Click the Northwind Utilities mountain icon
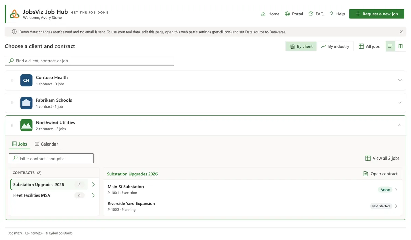The image size is (411, 240). click(x=26, y=125)
